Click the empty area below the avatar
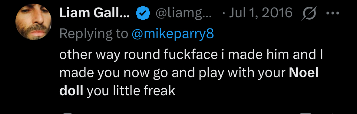Viewport: 357px width, 114px height. [x=34, y=75]
